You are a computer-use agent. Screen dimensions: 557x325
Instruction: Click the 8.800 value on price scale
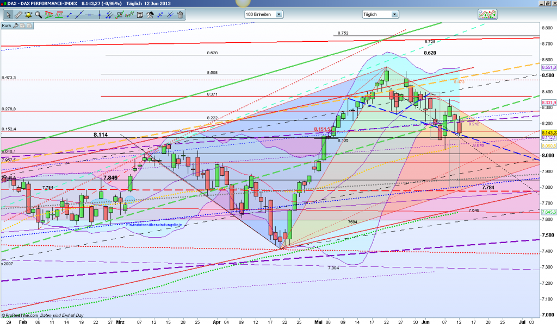(547, 28)
